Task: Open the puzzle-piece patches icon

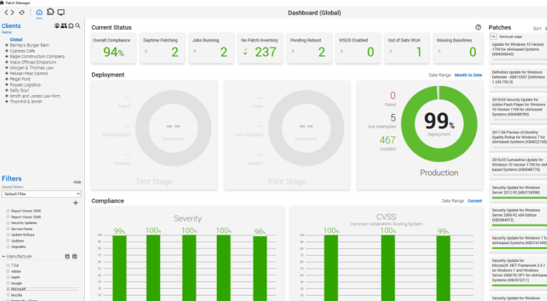Action: point(51,12)
